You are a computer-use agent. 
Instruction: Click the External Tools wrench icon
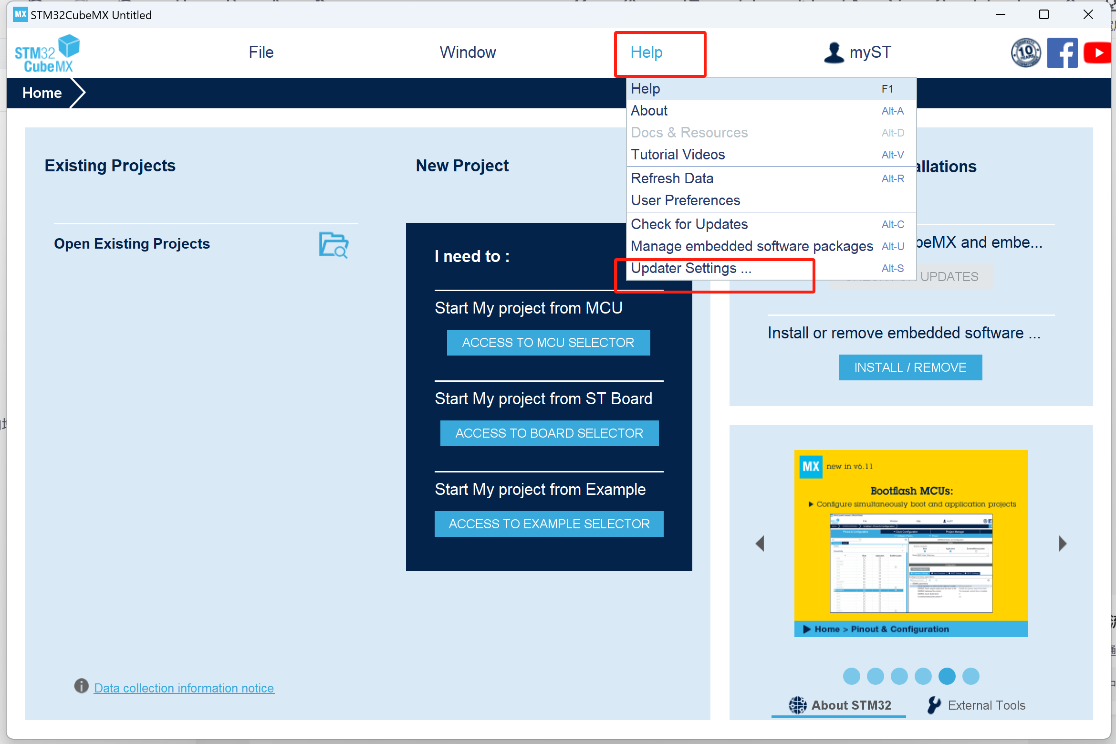[x=934, y=705]
